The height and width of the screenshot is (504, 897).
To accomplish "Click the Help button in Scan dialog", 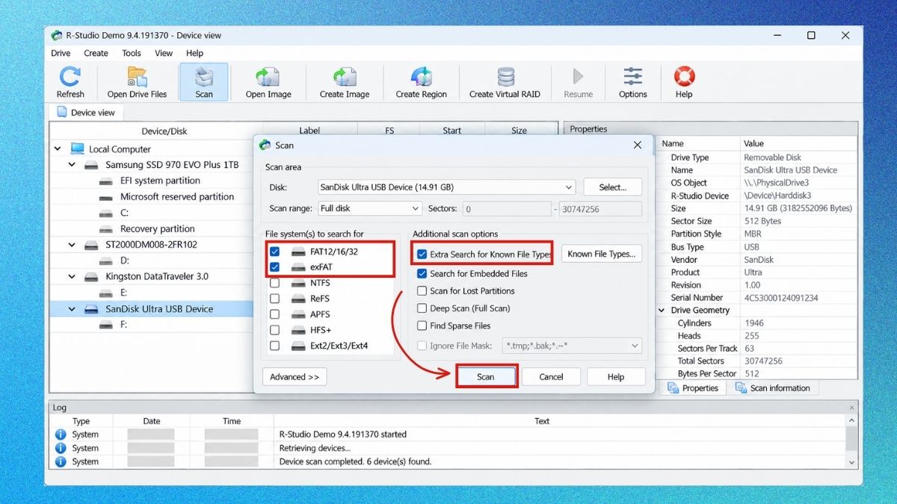I will (x=616, y=376).
